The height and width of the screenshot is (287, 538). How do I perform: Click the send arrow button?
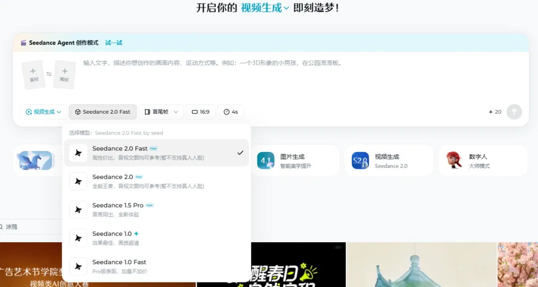click(514, 112)
